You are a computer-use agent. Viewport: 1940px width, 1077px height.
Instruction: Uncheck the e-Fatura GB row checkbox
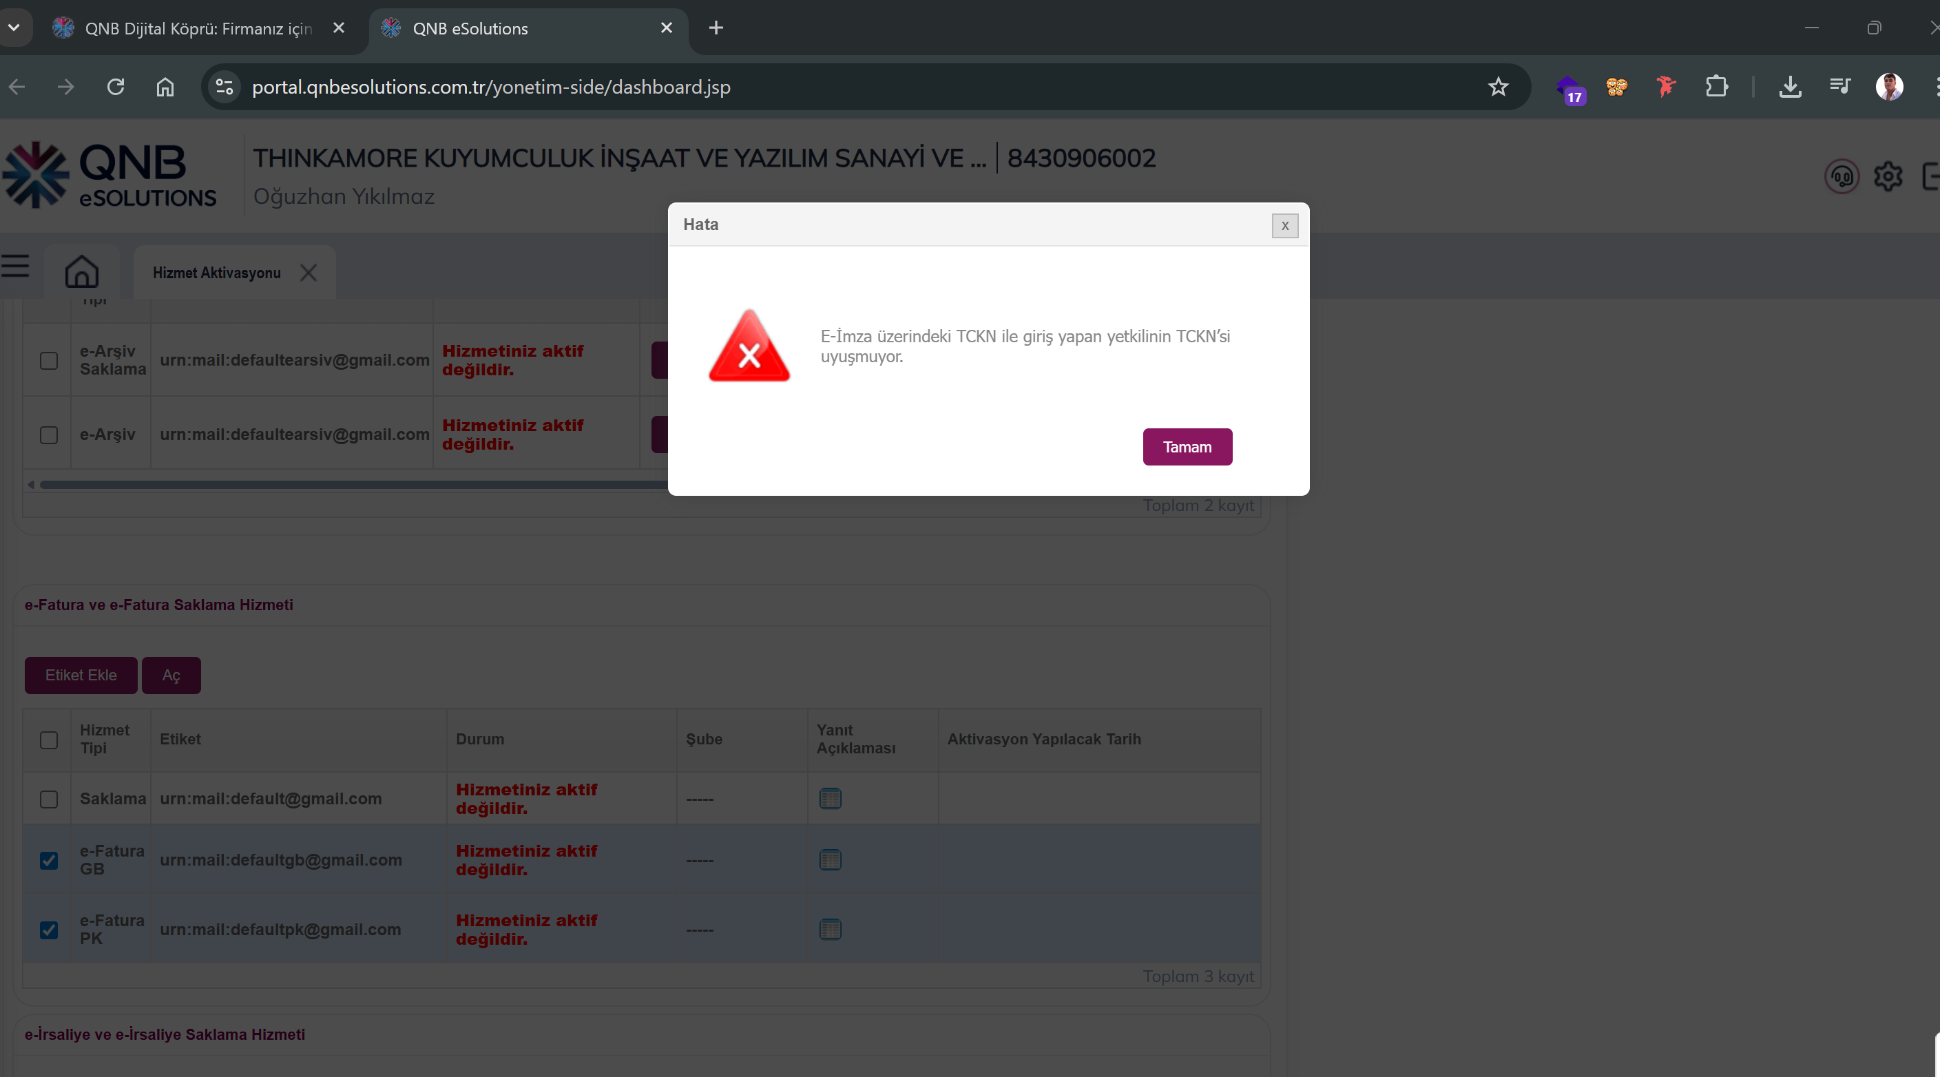tap(49, 861)
